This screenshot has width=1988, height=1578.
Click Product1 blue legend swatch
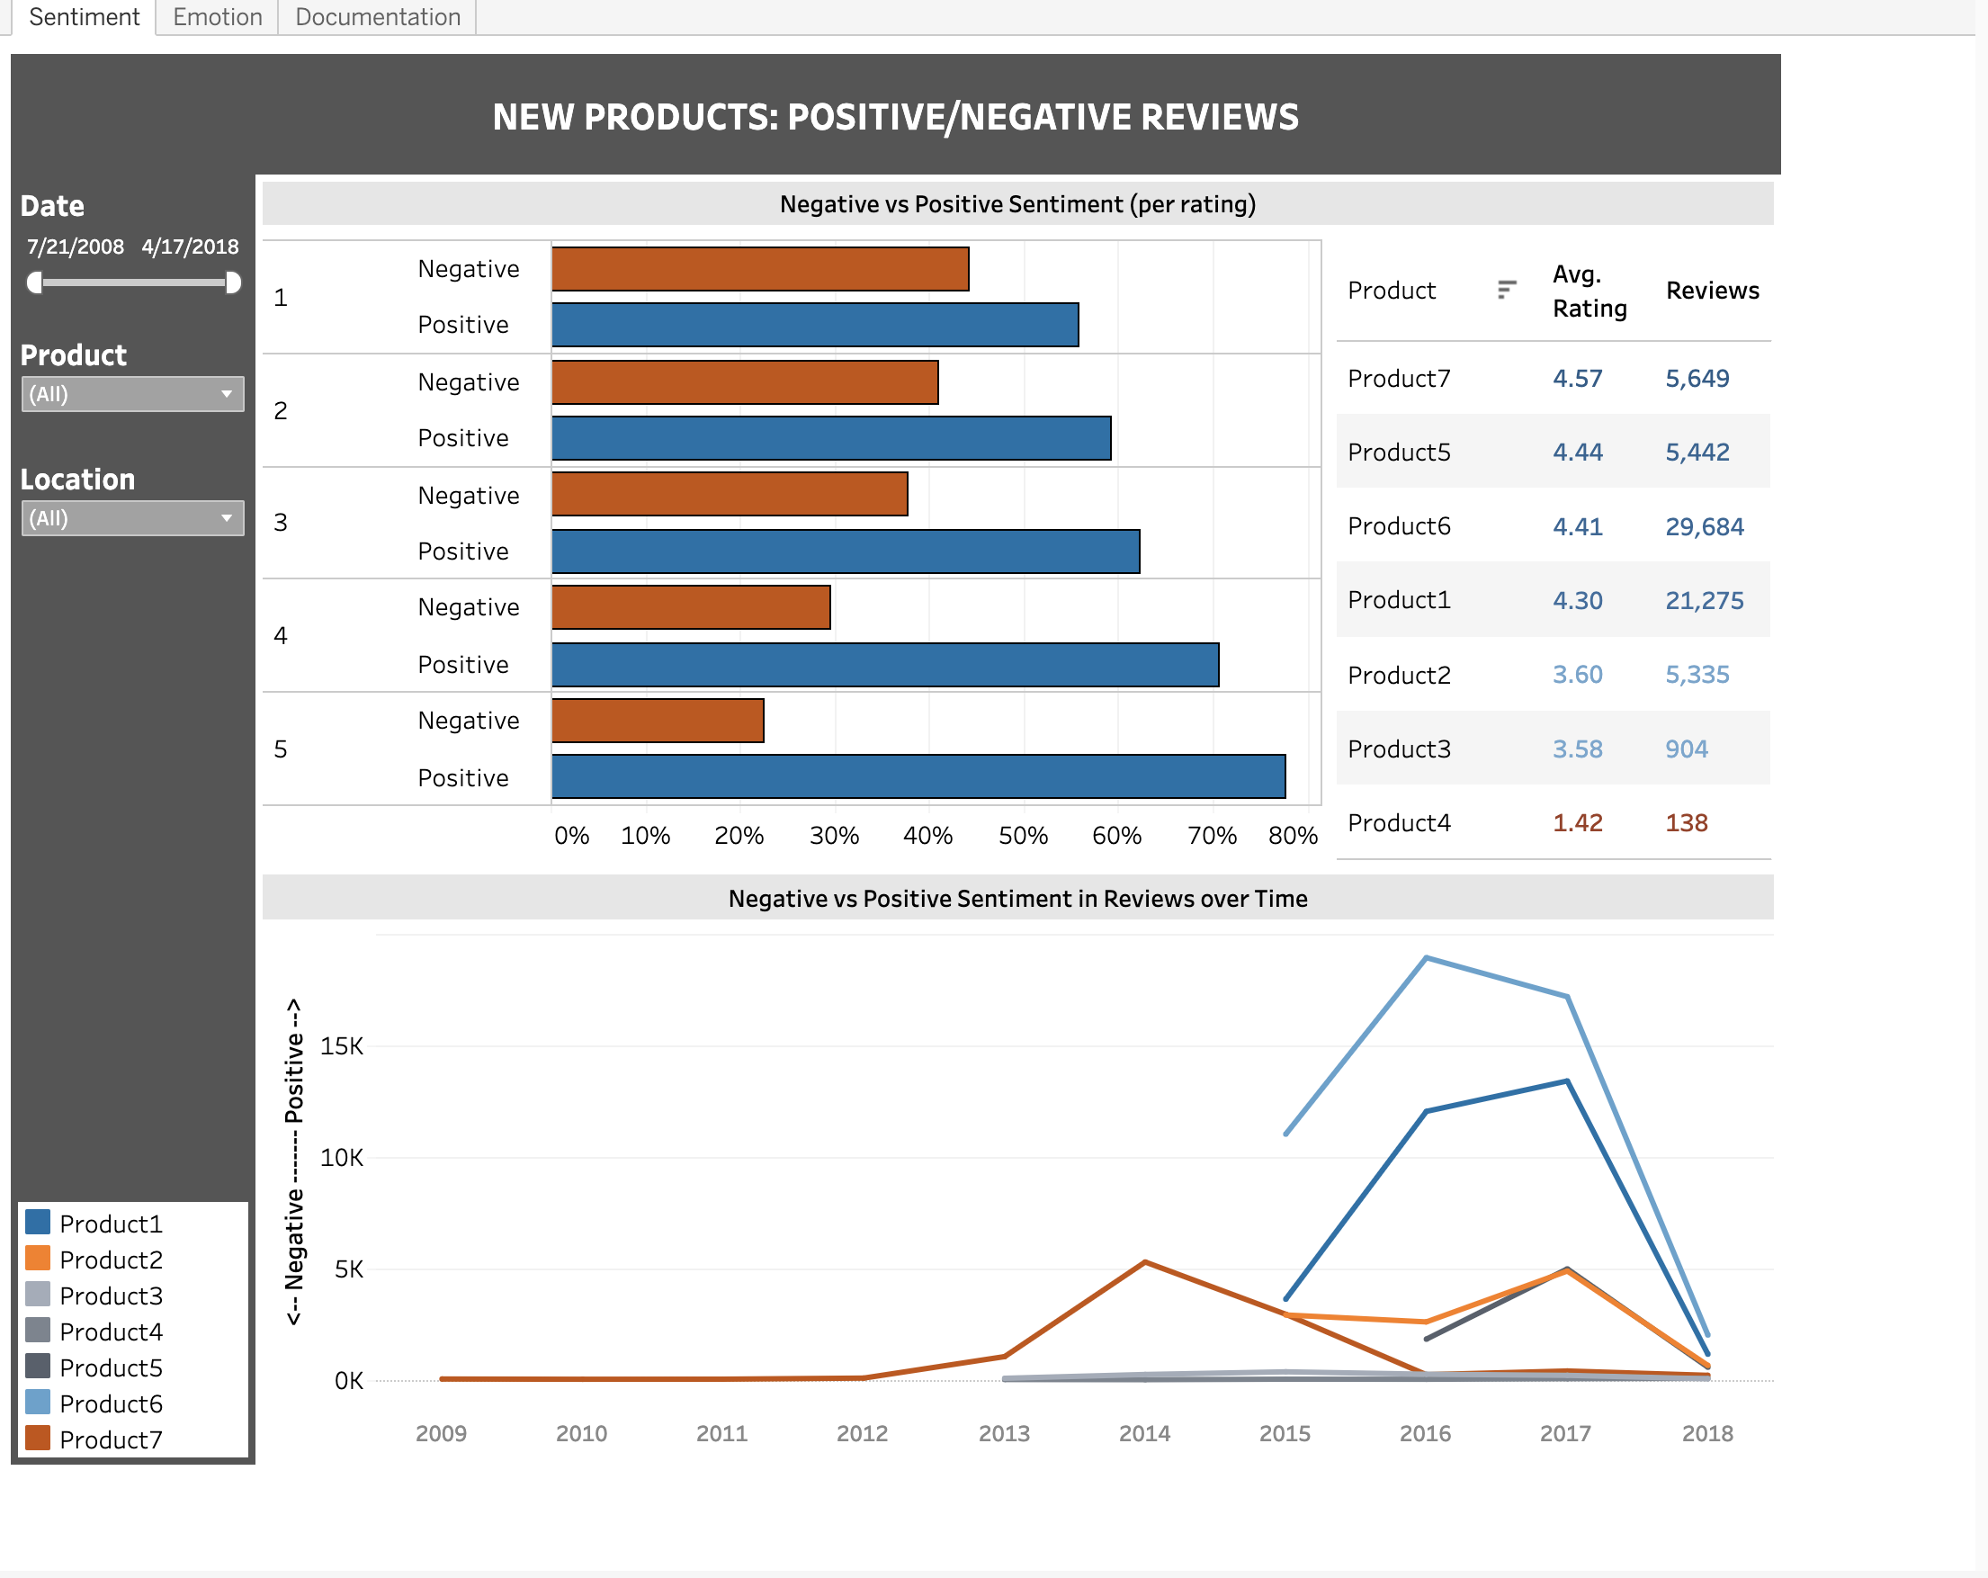(x=38, y=1222)
